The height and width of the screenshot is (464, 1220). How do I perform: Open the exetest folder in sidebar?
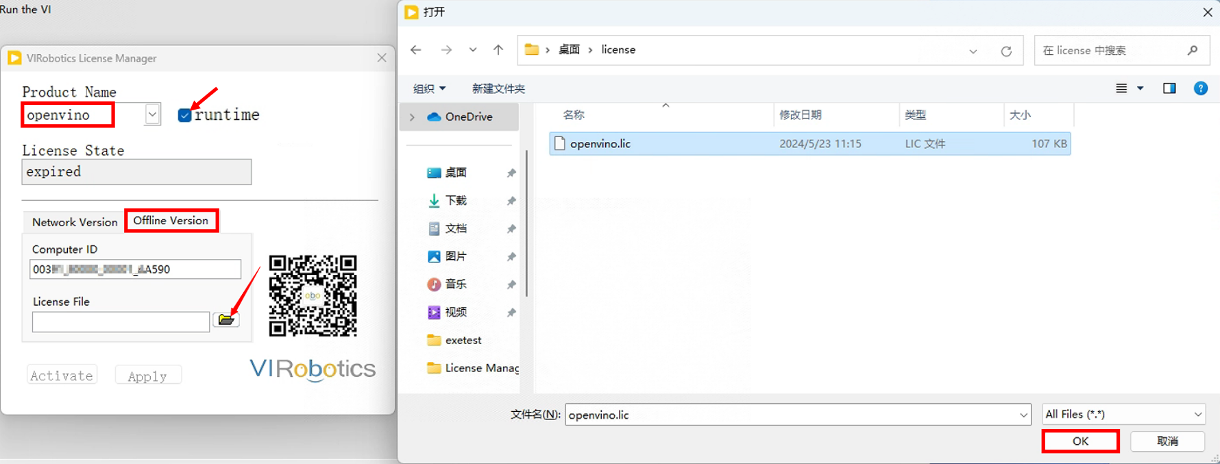coord(463,340)
